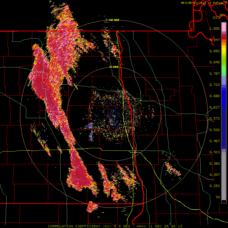Image resolution: width=228 pixels, height=228 pixels.
Task: Click the 0.253 scale value
Action: (215, 186)
